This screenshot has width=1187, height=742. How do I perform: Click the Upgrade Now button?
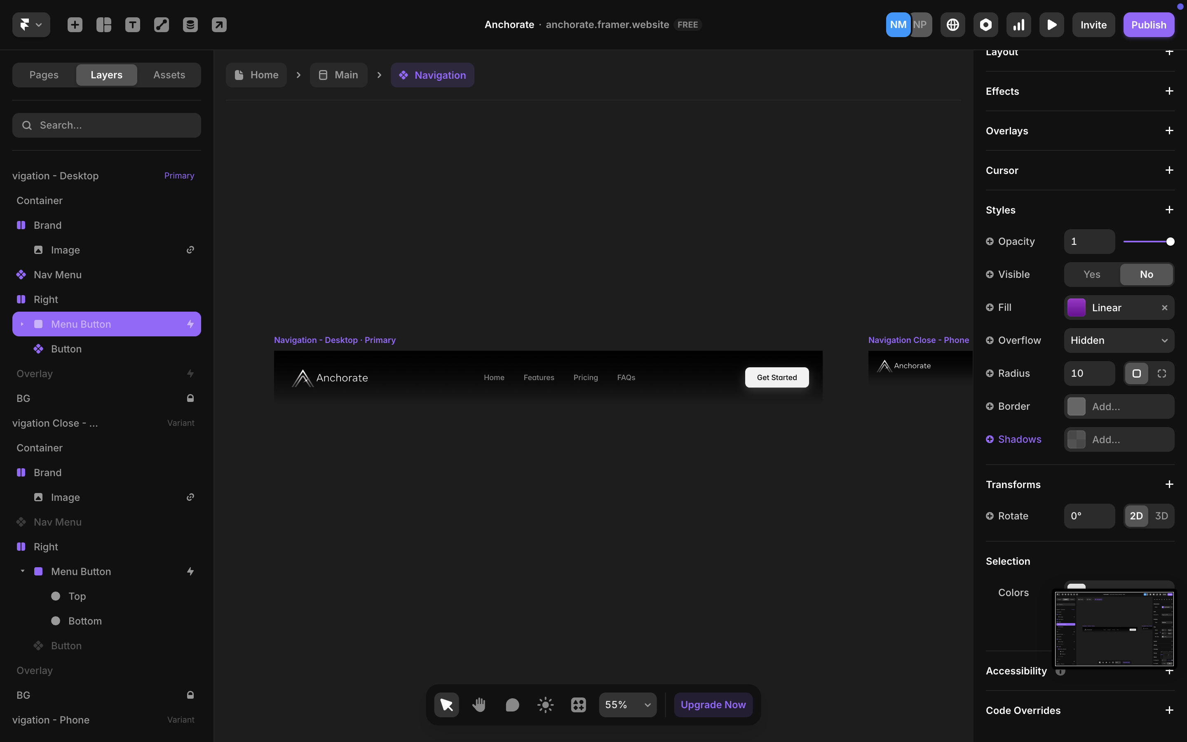point(713,705)
